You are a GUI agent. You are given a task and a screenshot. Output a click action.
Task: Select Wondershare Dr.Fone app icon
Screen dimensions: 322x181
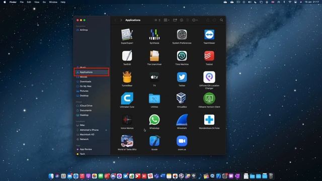[209, 120]
